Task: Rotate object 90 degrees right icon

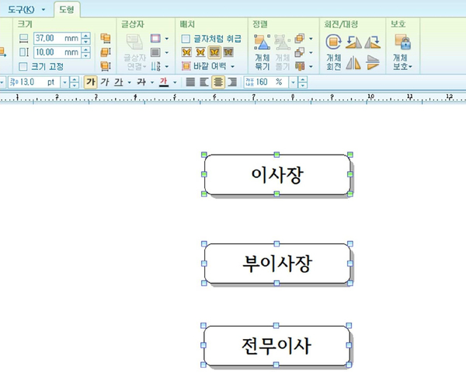Action: pos(373,42)
